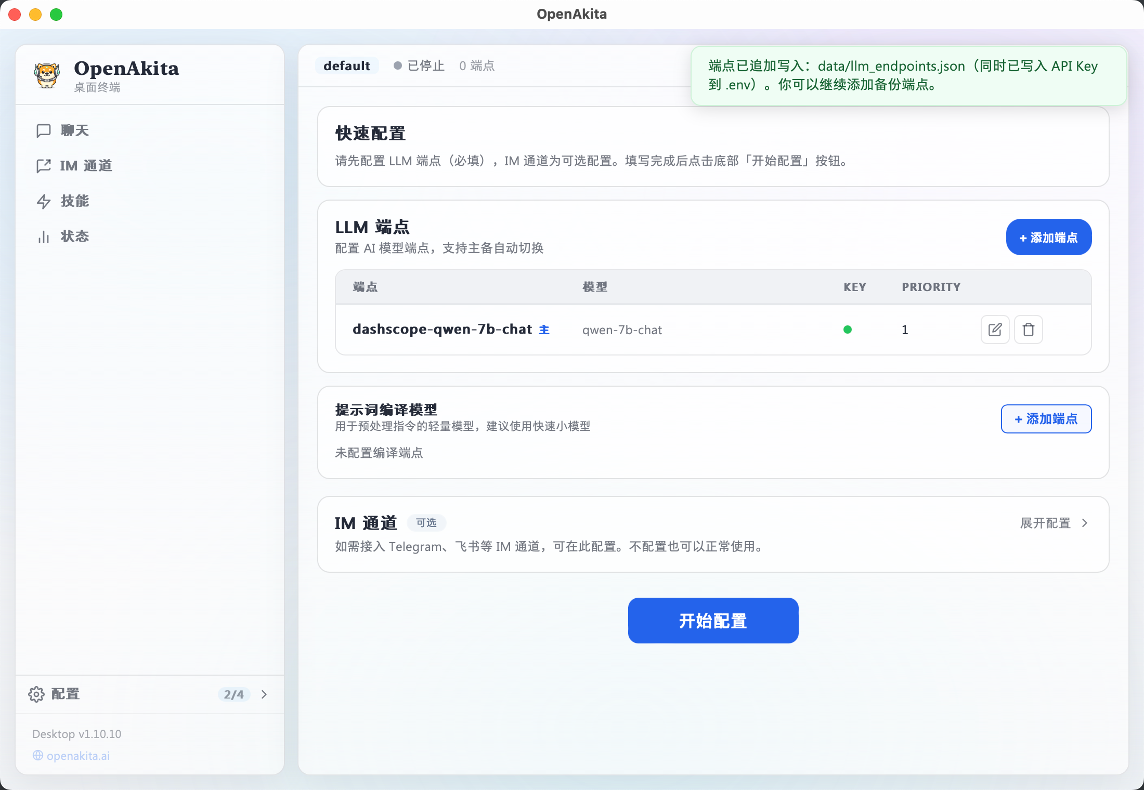
Task: Add an LLM endpoint with 添加端点
Action: click(x=1048, y=237)
